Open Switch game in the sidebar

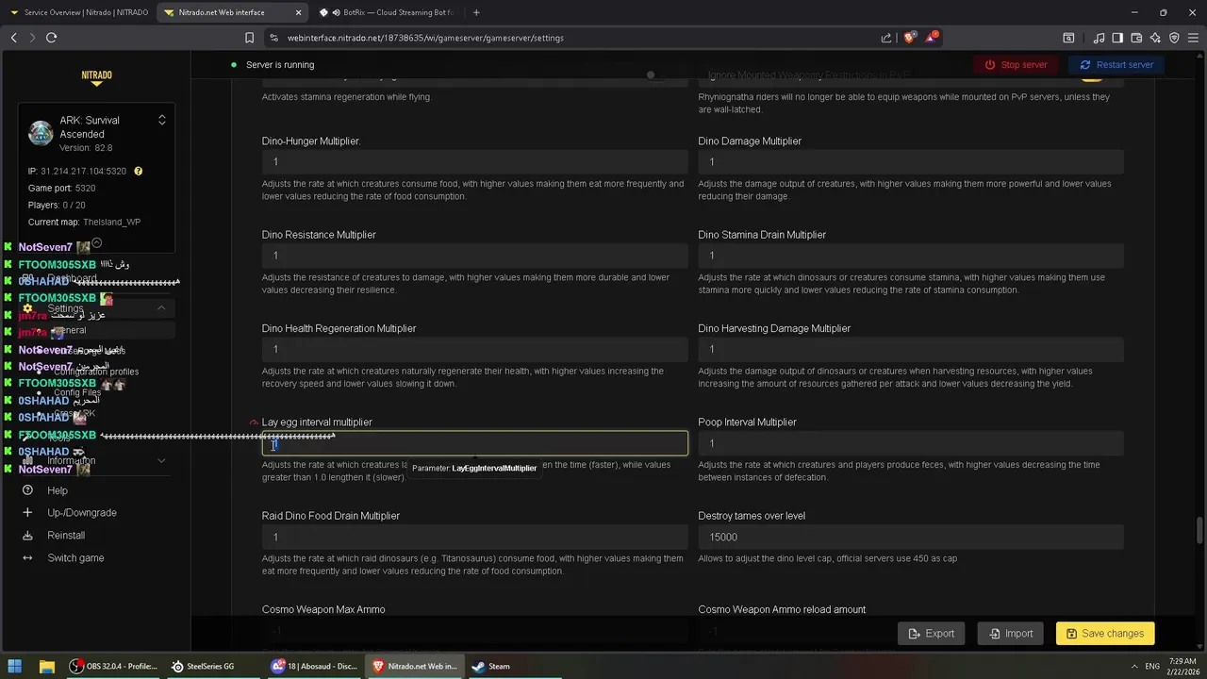tap(75, 558)
